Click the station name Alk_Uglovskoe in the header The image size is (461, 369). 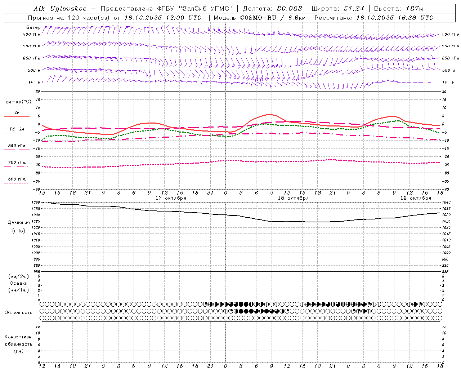pyautogui.click(x=60, y=9)
